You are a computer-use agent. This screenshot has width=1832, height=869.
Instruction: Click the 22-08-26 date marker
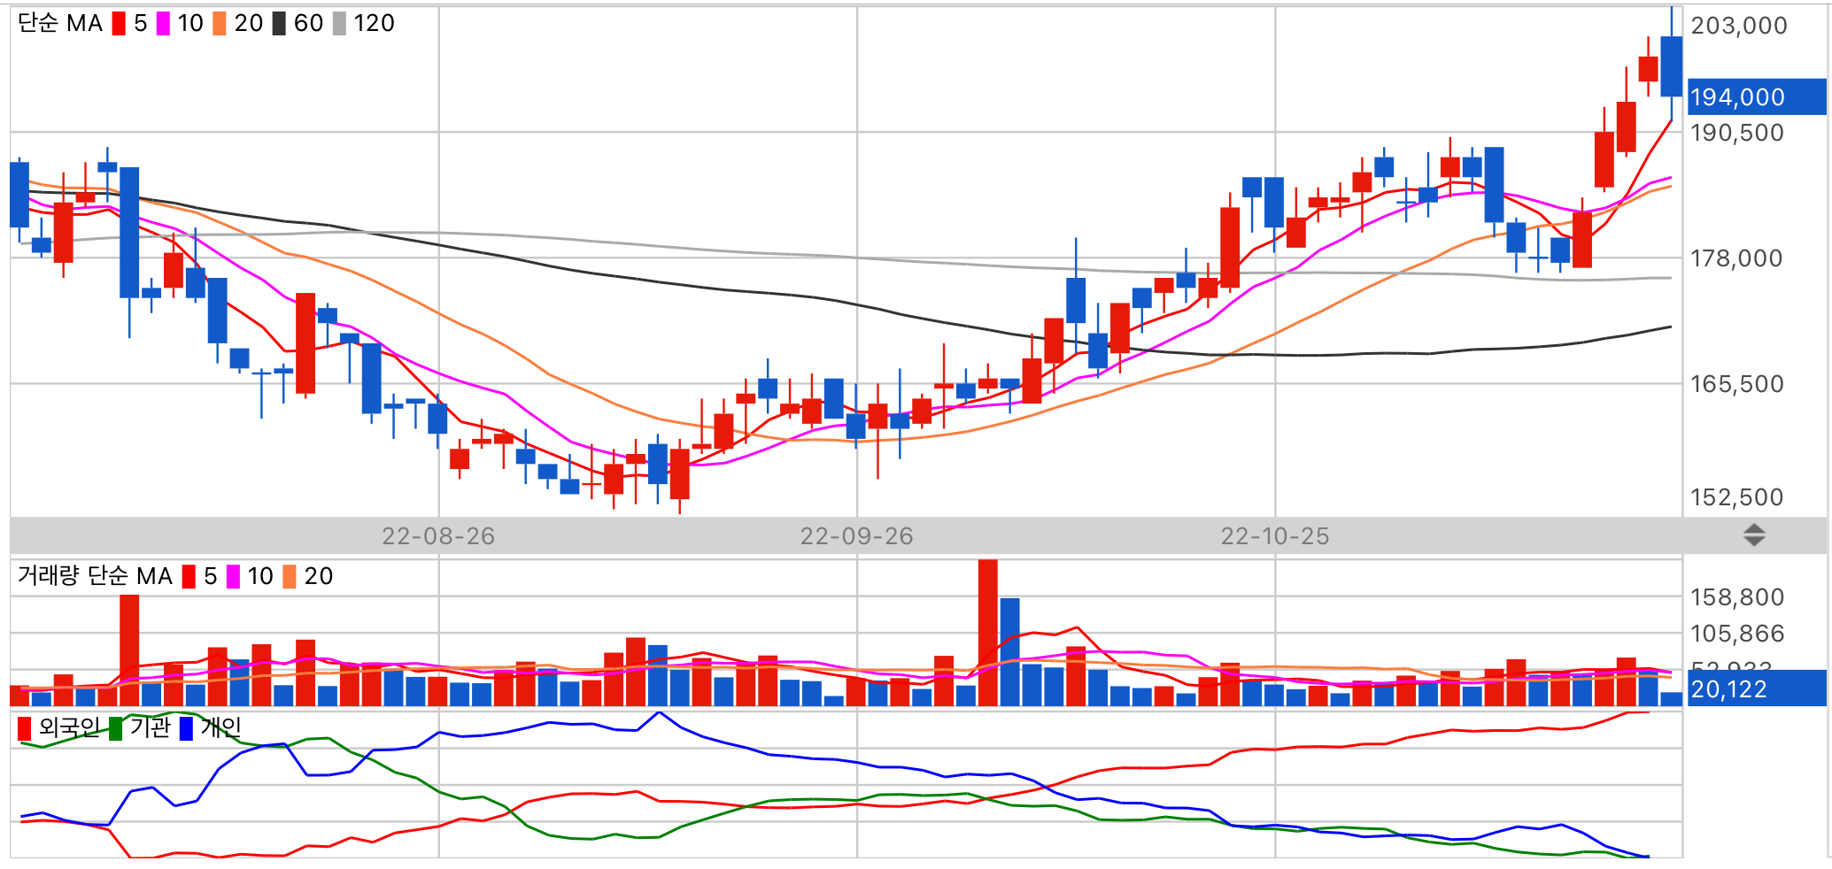438,536
